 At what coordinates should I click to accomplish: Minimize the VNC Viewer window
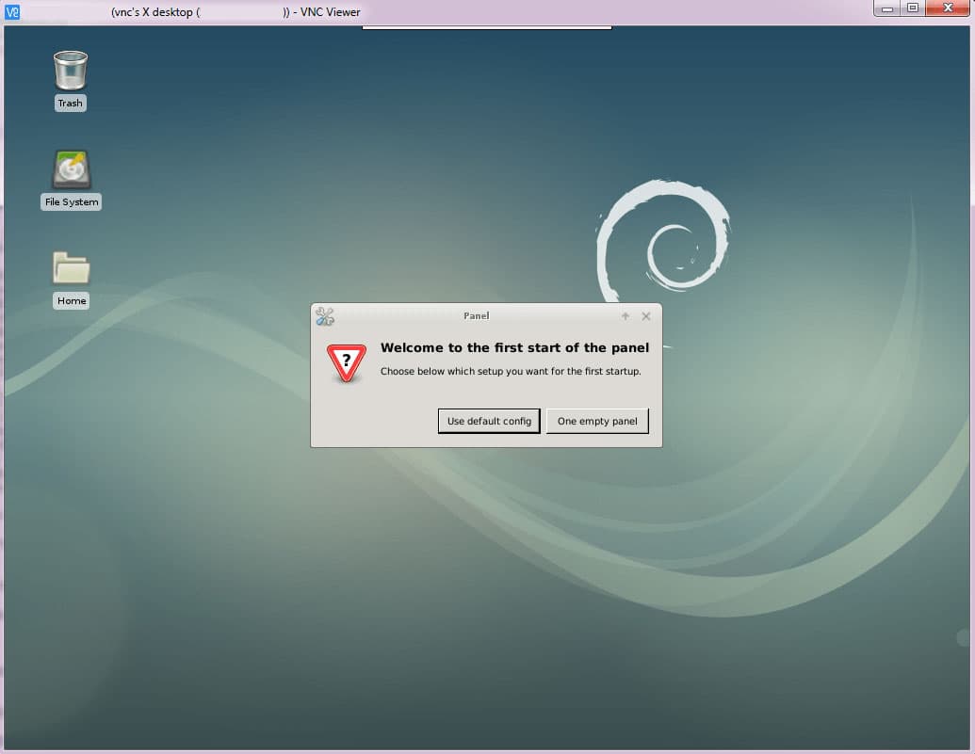[x=887, y=8]
